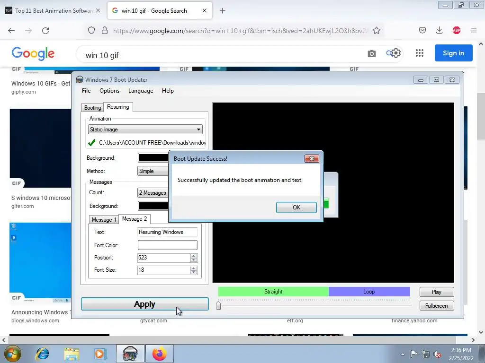This screenshot has height=363, width=485.
Task: Open the Firefox hamburger menu
Action: pyautogui.click(x=474, y=30)
